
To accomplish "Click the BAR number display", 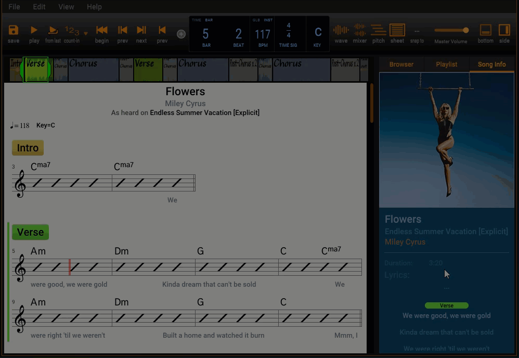I will [205, 34].
